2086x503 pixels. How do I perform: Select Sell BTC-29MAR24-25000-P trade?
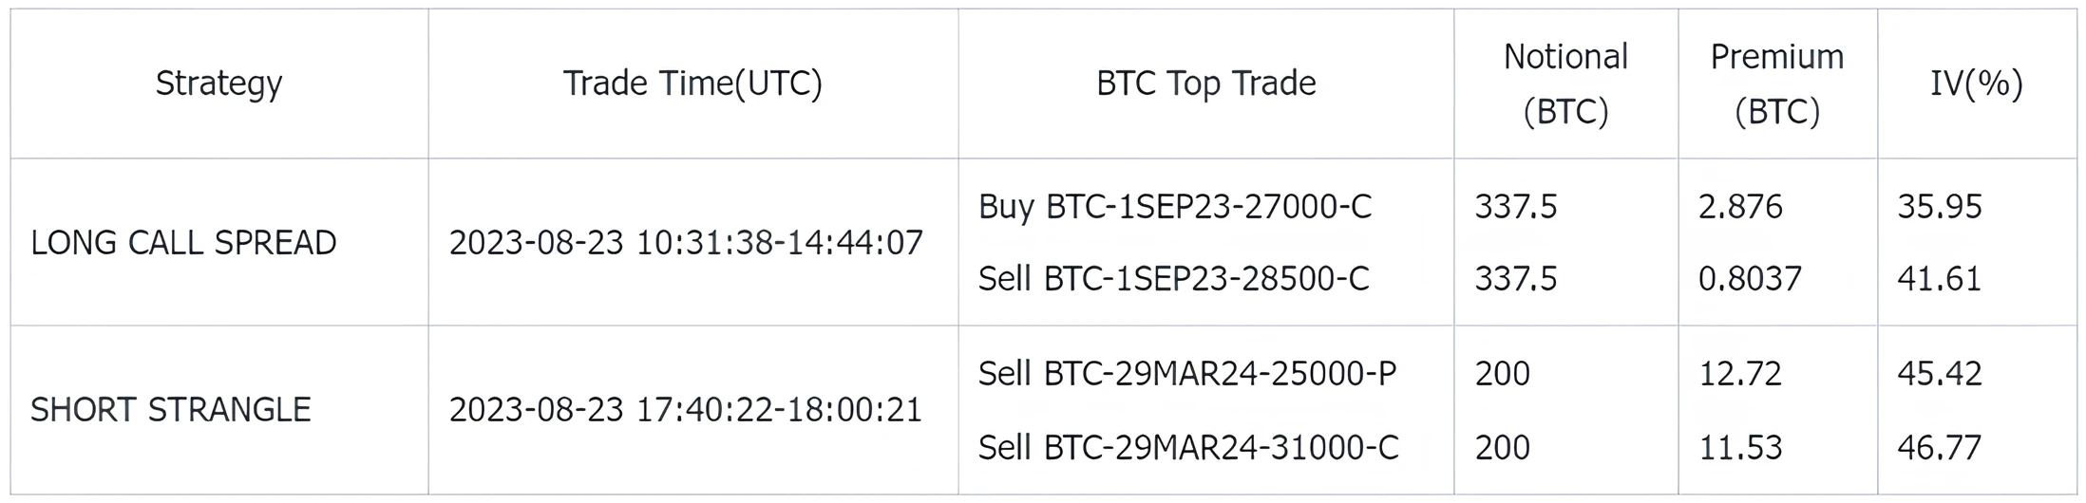point(1187,374)
